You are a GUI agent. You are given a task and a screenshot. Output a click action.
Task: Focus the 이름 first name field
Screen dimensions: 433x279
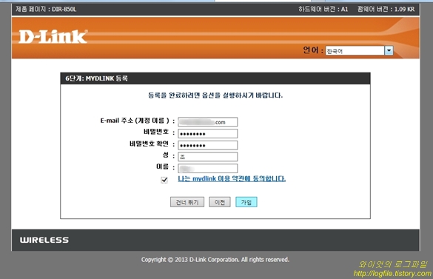click(x=208, y=168)
